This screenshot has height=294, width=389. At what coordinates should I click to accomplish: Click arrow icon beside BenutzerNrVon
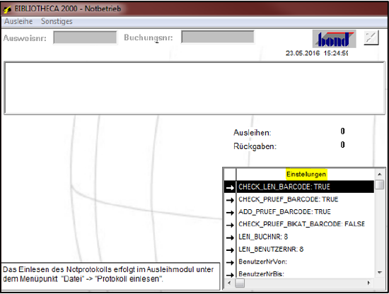click(x=231, y=262)
